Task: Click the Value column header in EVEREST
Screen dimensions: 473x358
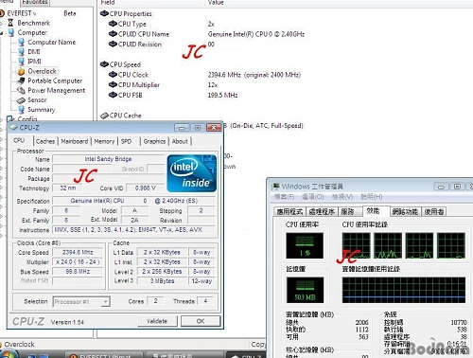Action: click(216, 3)
